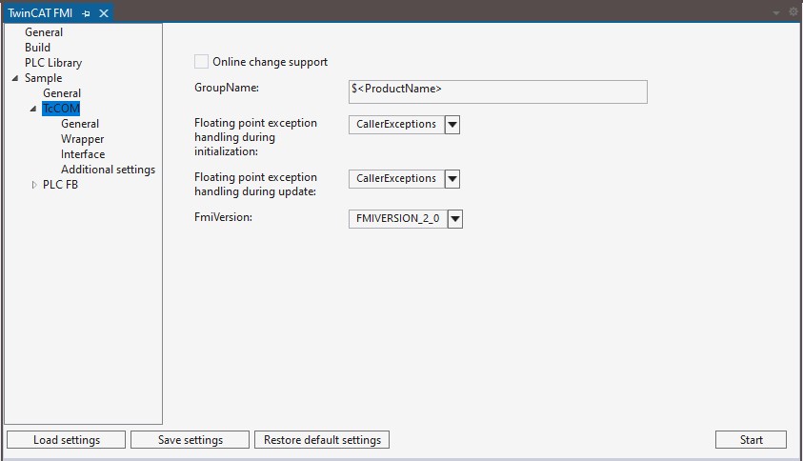Image resolution: width=803 pixels, height=461 pixels.
Task: Click the 'handling during update' label
Action: tap(255, 191)
